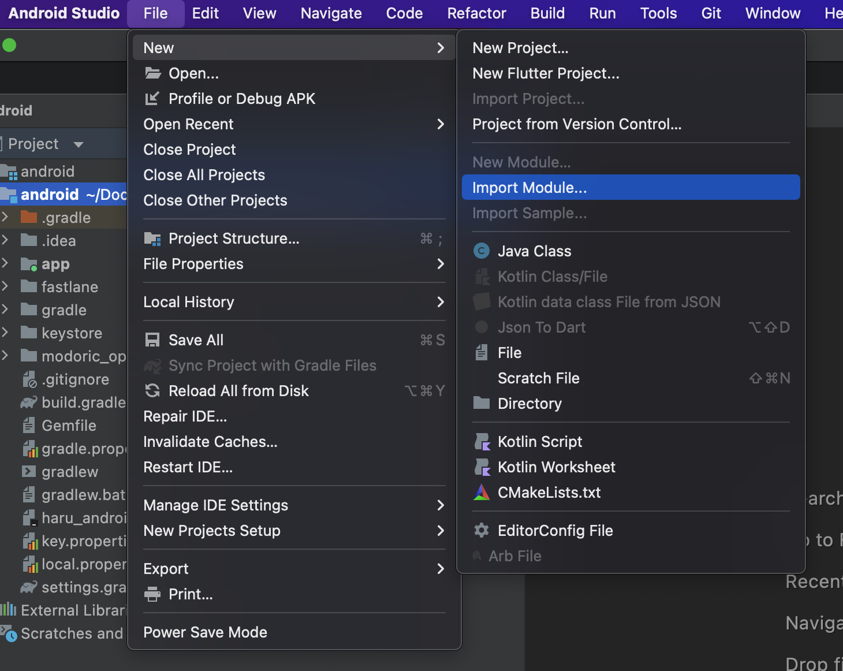Viewport: 843px width, 671px height.
Task: Expand the Manage IDE Settings submenu arrow
Action: click(x=441, y=505)
